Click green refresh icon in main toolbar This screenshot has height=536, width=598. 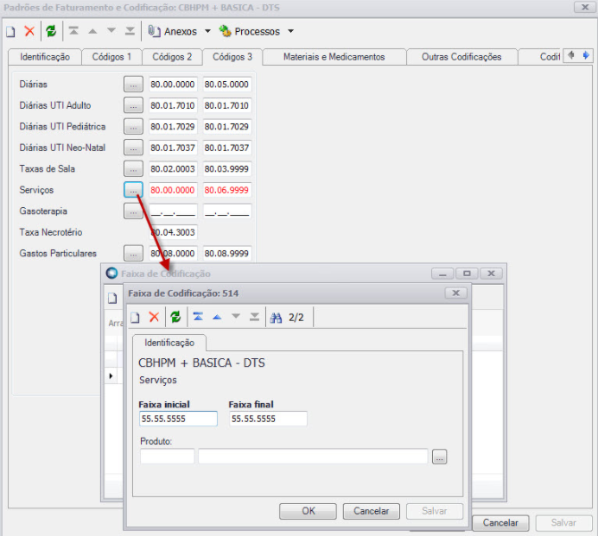(x=51, y=31)
